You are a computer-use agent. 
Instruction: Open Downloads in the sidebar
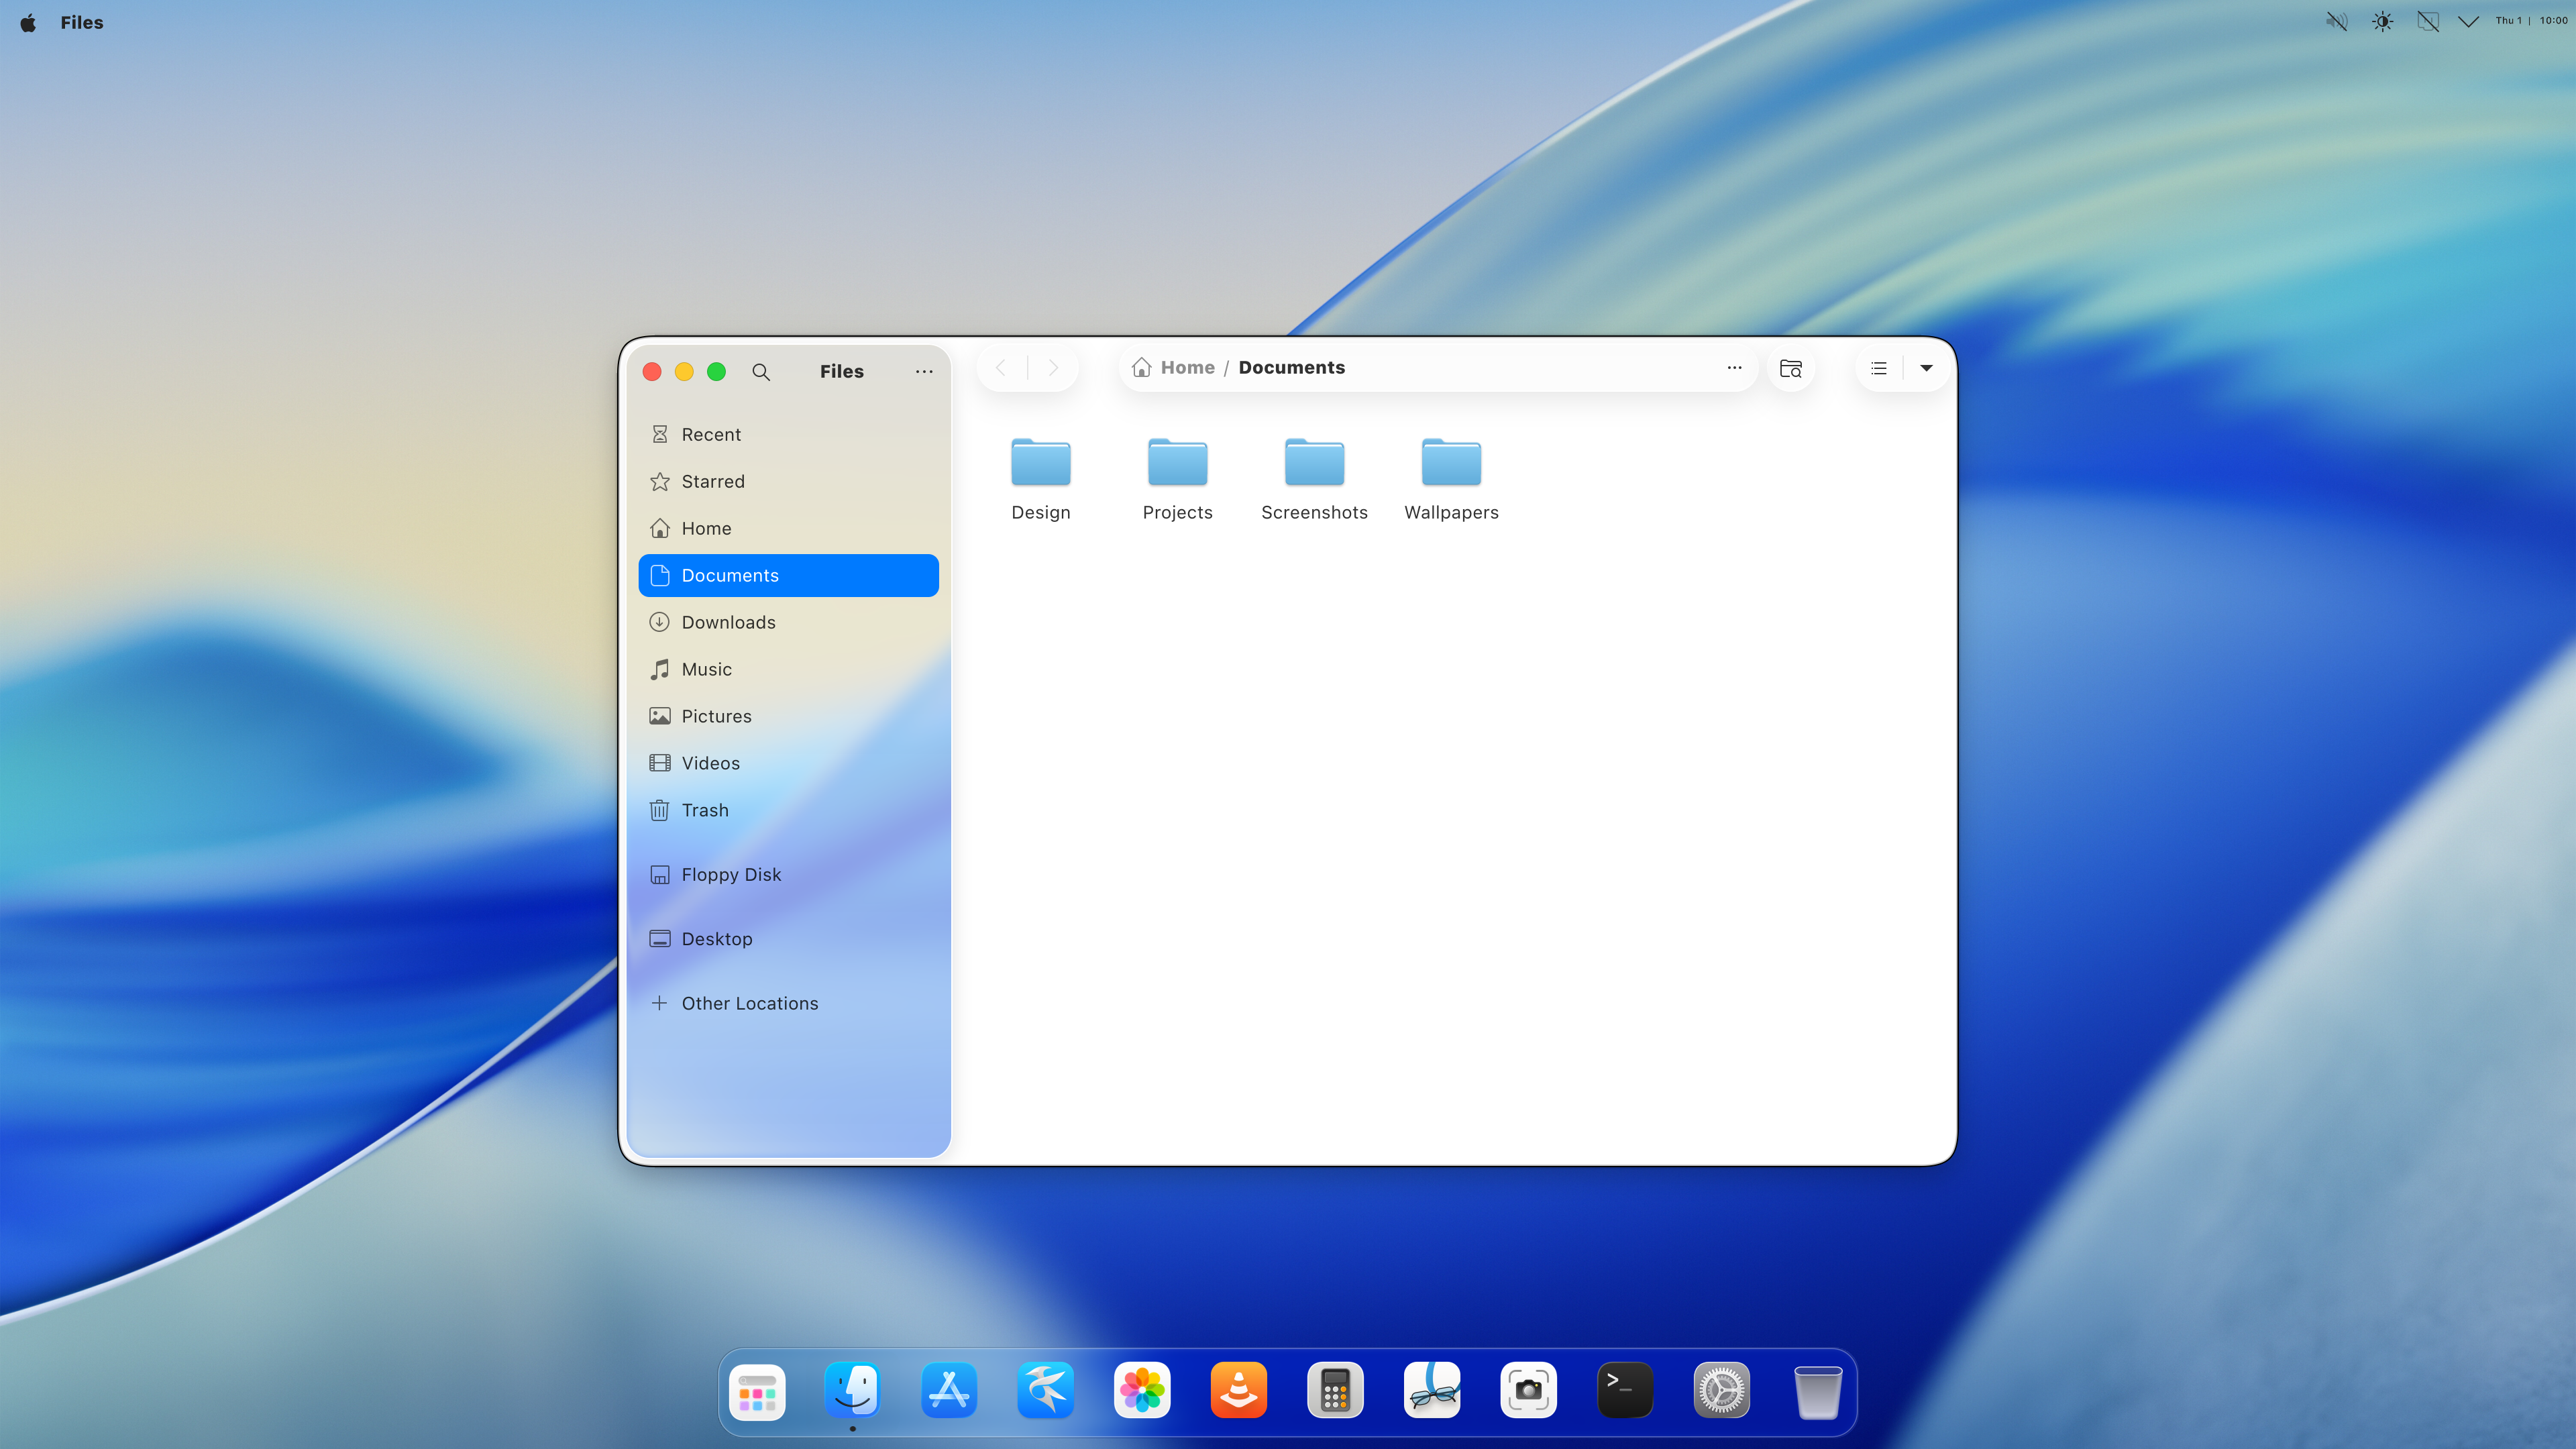click(x=788, y=623)
